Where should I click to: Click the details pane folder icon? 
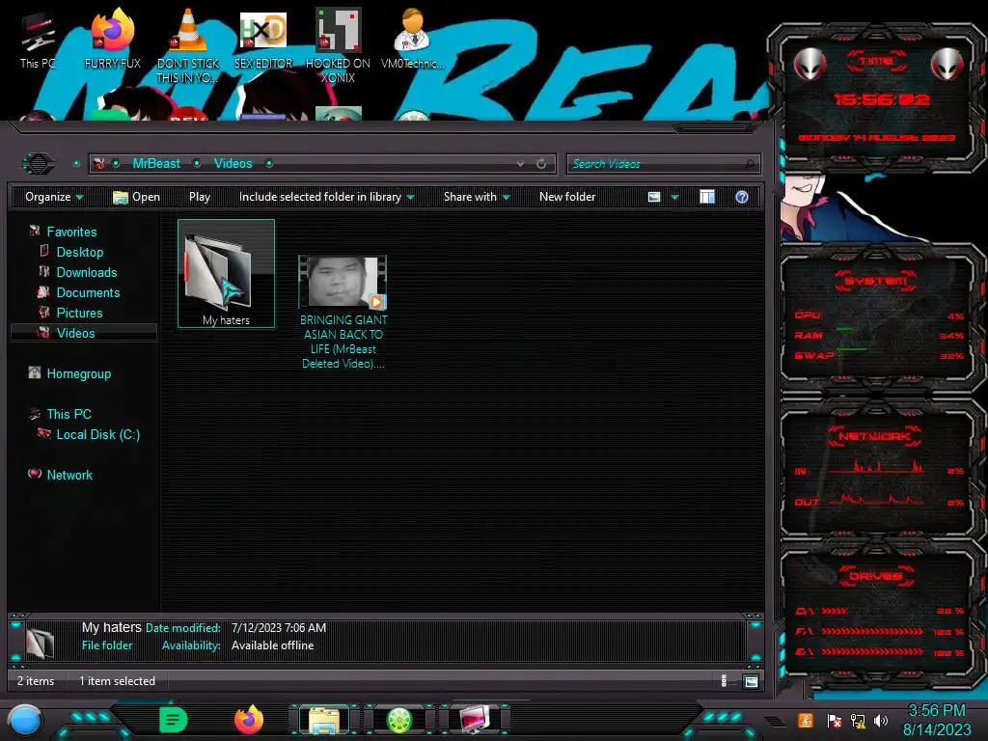tap(41, 643)
